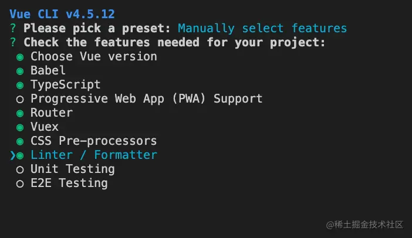Select the Linter / Formatter option text
The height and width of the screenshot is (238, 412).
94,155
